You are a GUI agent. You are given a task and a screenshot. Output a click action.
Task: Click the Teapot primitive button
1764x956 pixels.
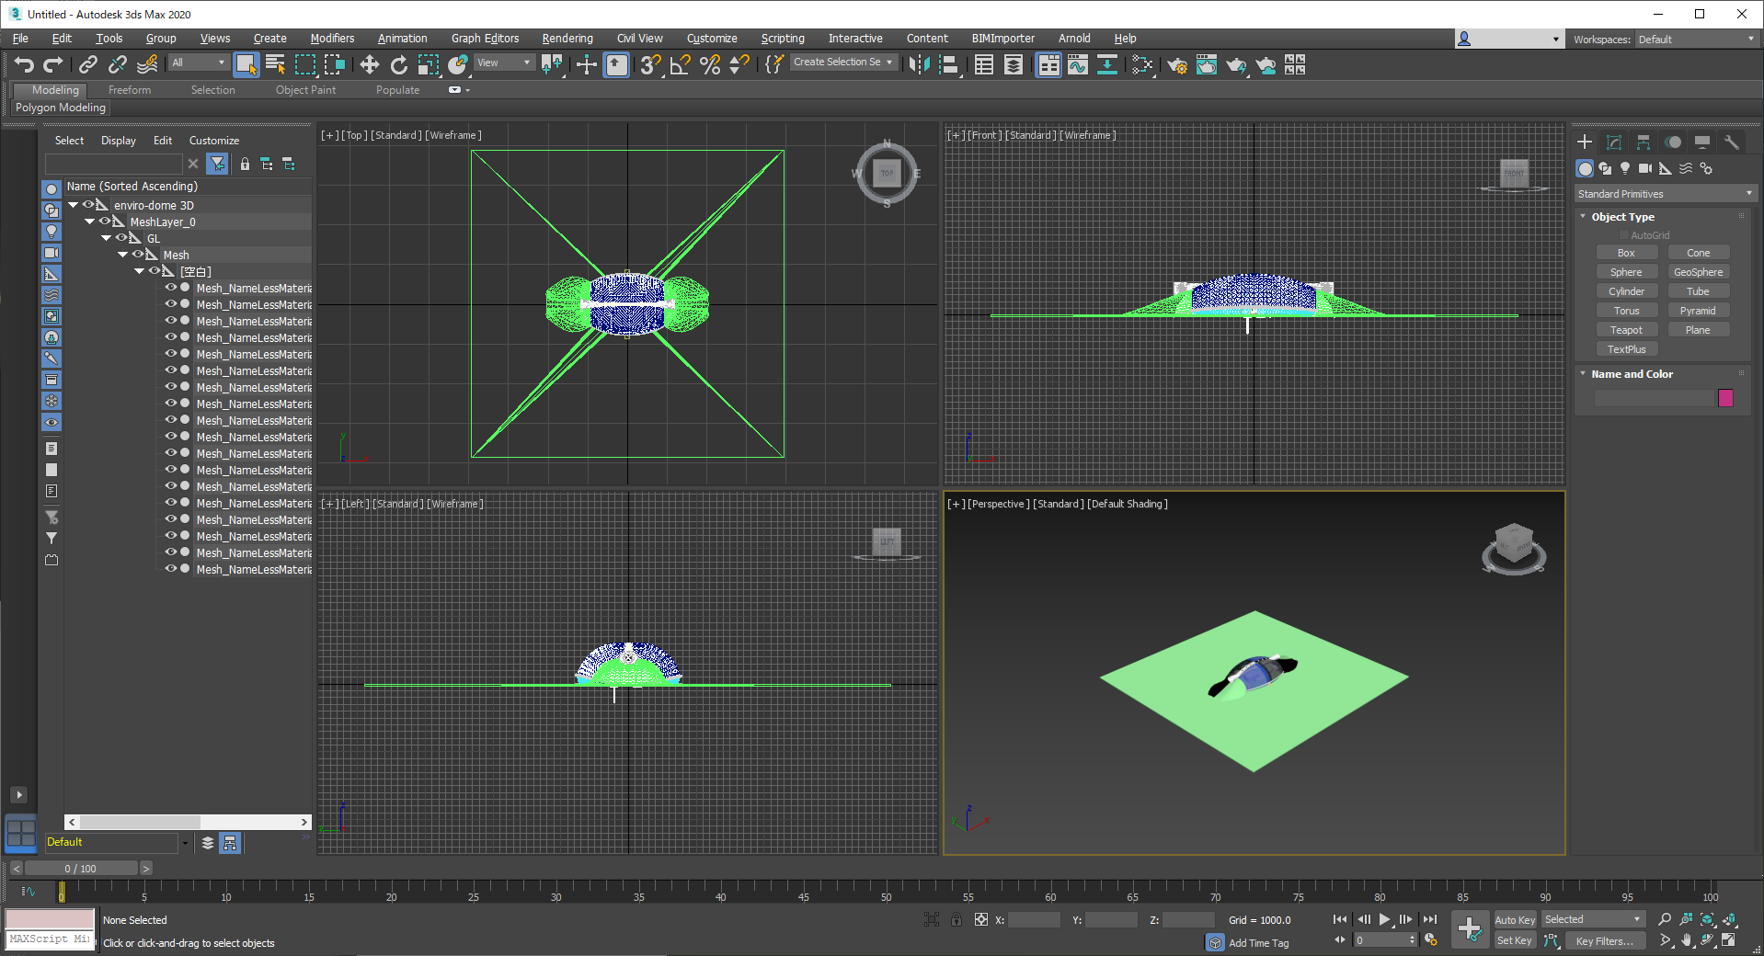coord(1625,330)
